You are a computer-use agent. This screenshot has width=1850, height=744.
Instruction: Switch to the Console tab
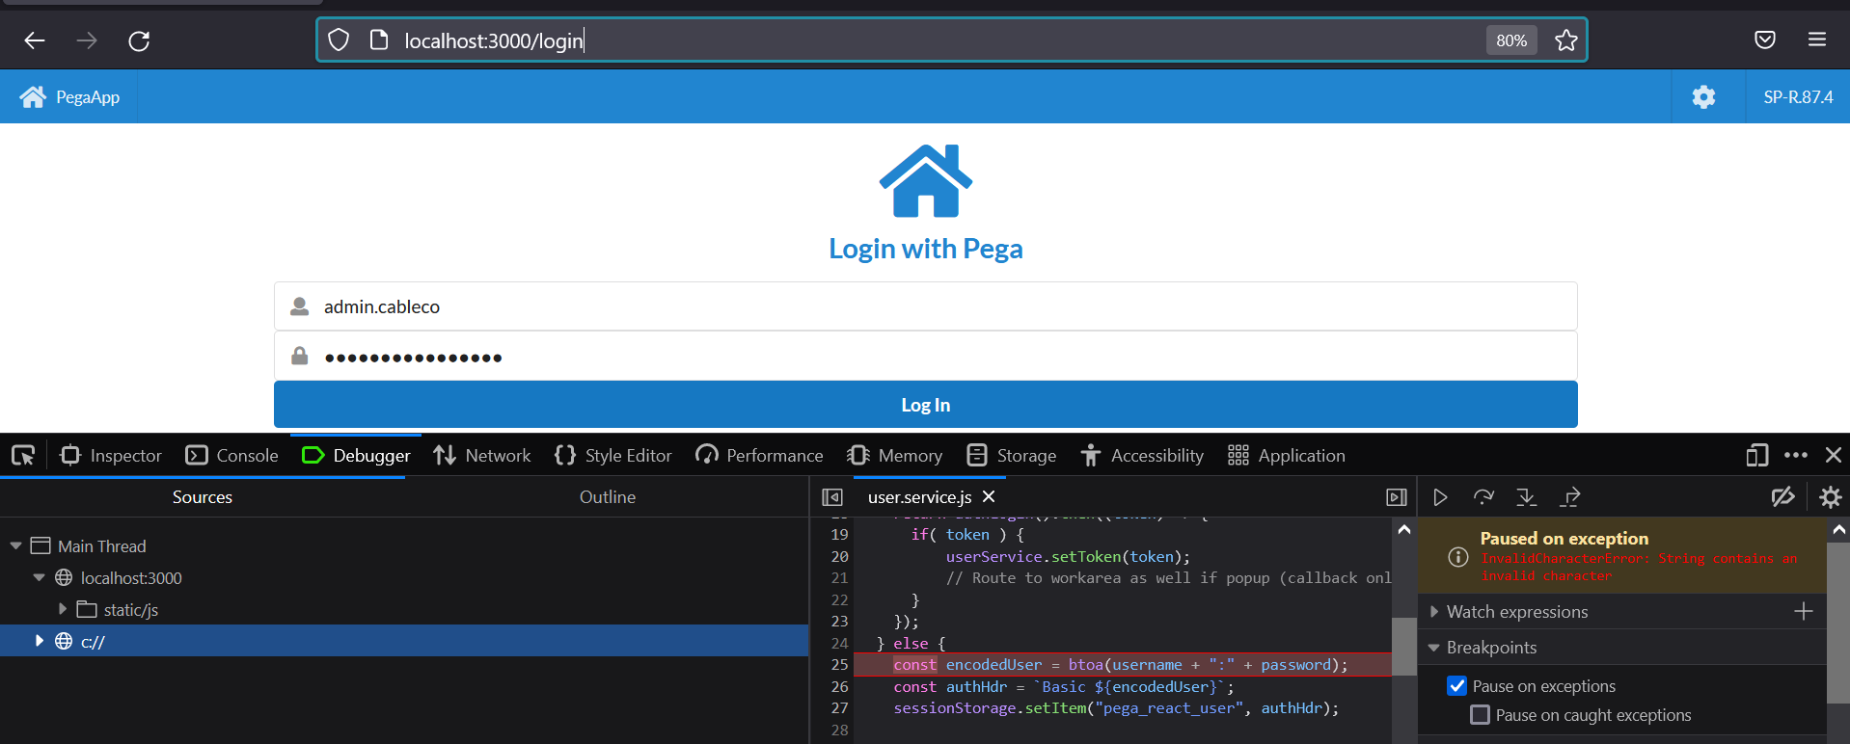coord(232,455)
